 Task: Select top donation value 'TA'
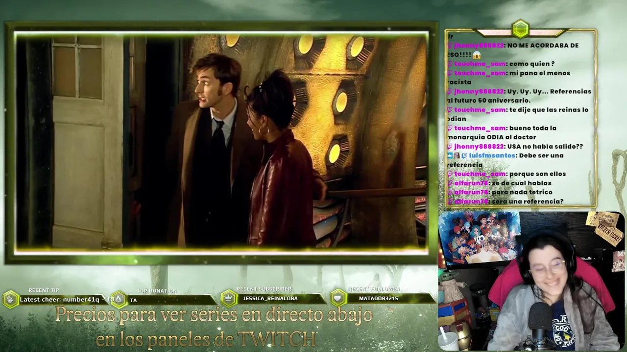[133, 300]
